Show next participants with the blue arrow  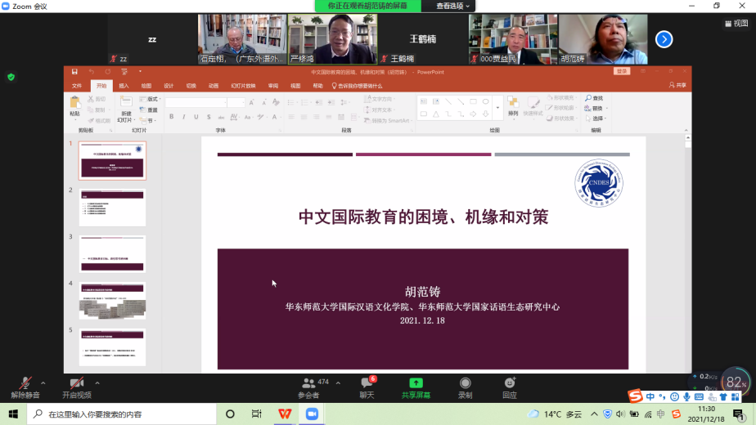[664, 38]
